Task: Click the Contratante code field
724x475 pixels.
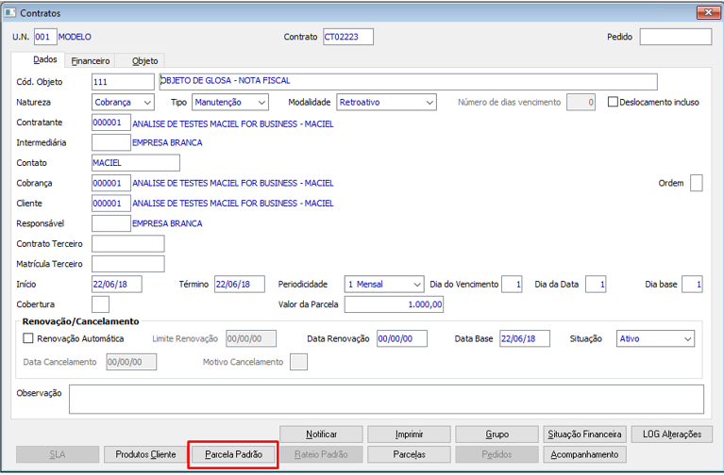Action: pos(111,123)
